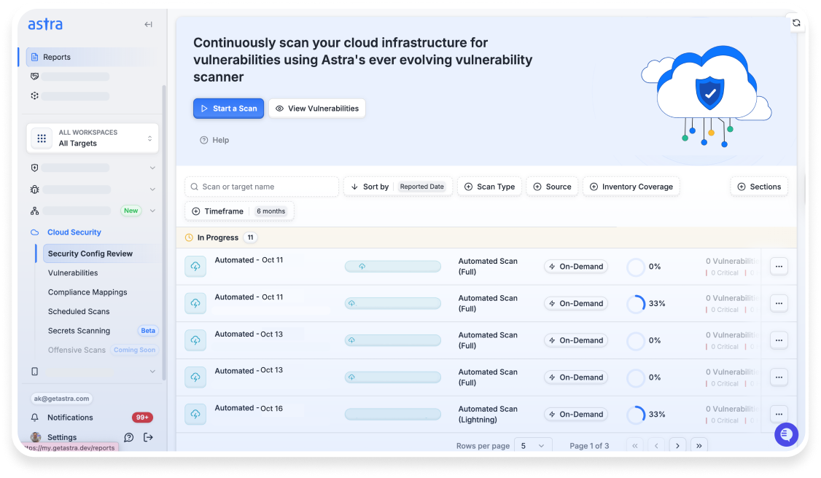Click the shield icon in the sidebar
Image resolution: width=821 pixels, height=478 pixels.
click(34, 168)
